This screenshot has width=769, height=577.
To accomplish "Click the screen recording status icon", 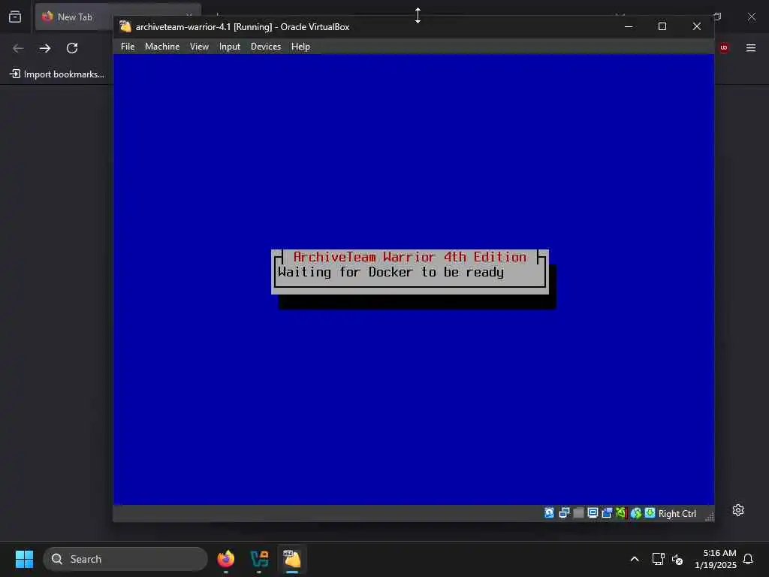I will [x=607, y=513].
